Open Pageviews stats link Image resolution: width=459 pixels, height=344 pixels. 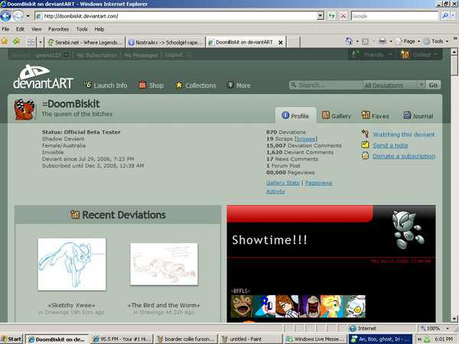(318, 183)
